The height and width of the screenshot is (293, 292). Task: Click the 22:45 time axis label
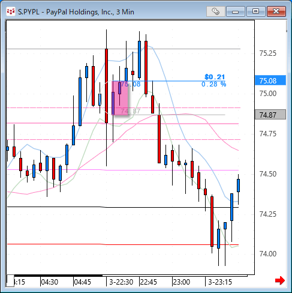(x=149, y=282)
